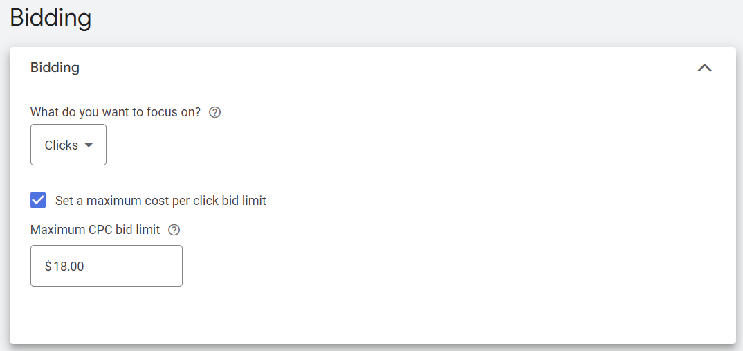Click the empty area of the Bidding header bar
Screen dimensions: 743x351
click(380, 68)
